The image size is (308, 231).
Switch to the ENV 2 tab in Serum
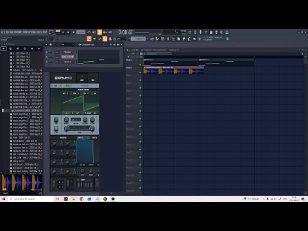click(94, 137)
